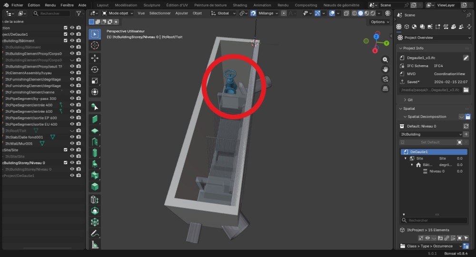The height and width of the screenshot is (257, 476).
Task: Refresh the default container Niveau 0
Action: [x=466, y=126]
